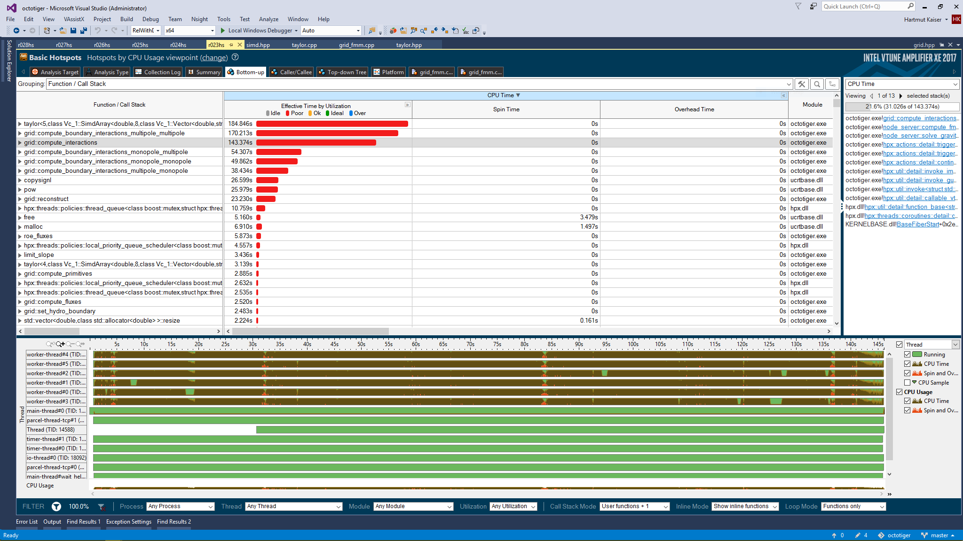Click the 21.6% stack contribution bar
963x541 pixels.
902,107
